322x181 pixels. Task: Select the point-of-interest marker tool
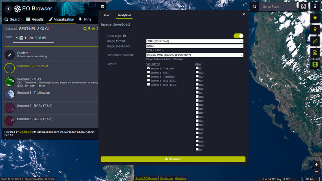pyautogui.click(x=315, y=29)
